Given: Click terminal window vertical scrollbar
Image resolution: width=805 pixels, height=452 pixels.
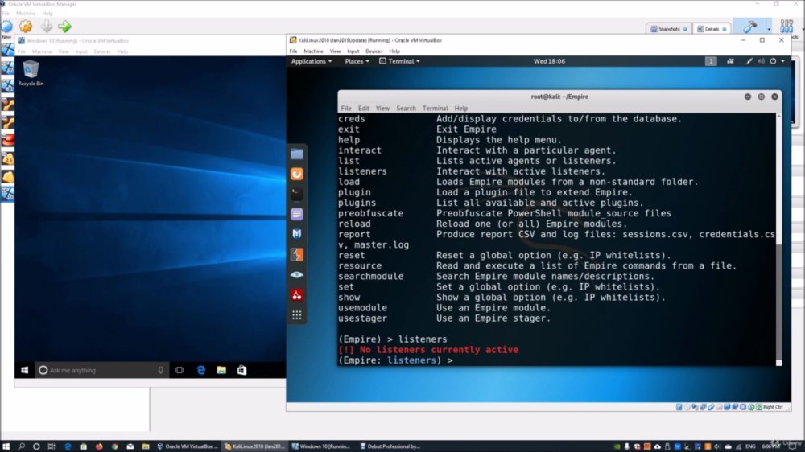Looking at the screenshot, I should coord(778,240).
